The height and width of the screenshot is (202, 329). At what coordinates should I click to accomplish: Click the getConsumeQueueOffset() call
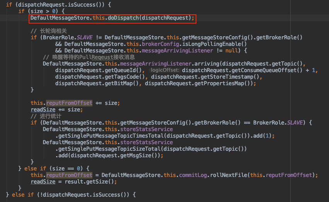pos(267,70)
